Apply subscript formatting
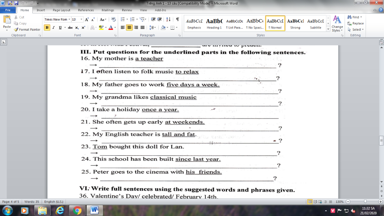Viewport: 384px width, 216px height. (77, 27)
